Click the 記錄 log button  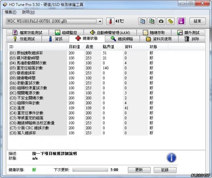165,170
